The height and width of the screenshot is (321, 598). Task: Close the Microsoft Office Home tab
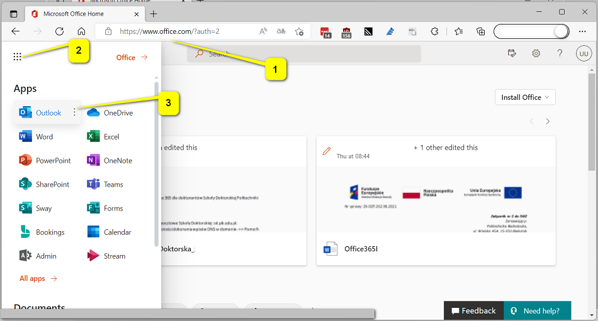[137, 14]
